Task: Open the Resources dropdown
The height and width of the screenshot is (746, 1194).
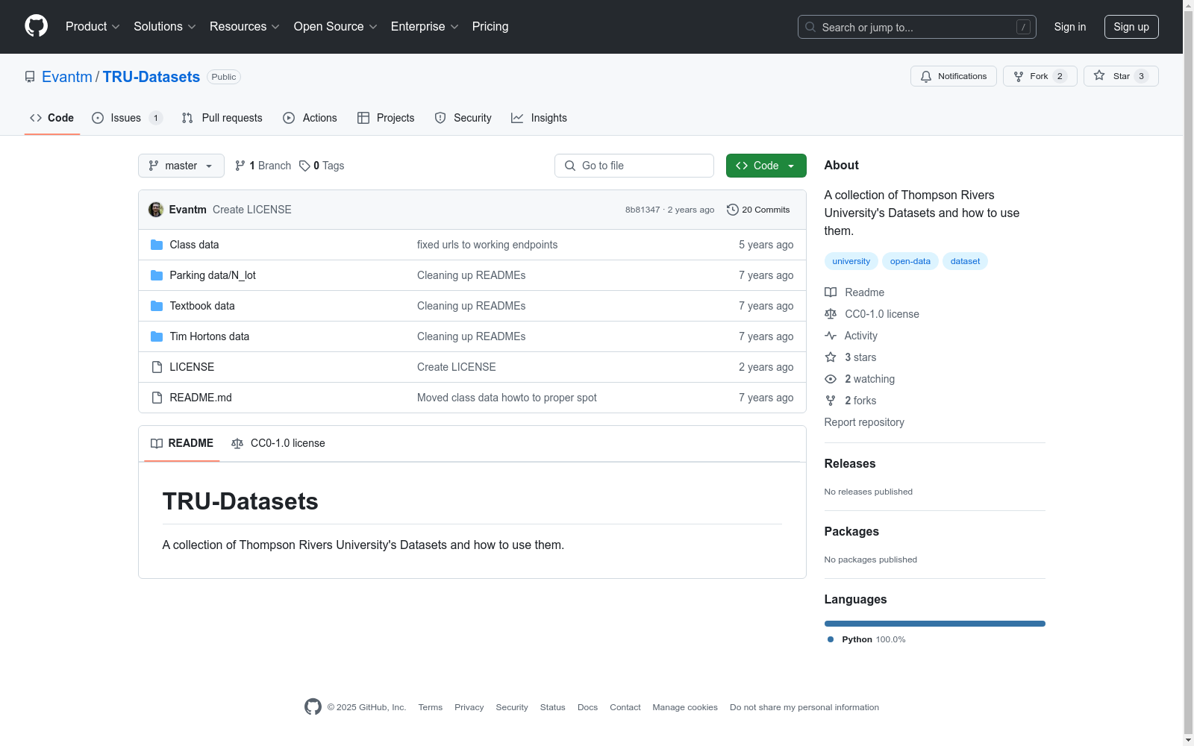Action: pos(244,26)
